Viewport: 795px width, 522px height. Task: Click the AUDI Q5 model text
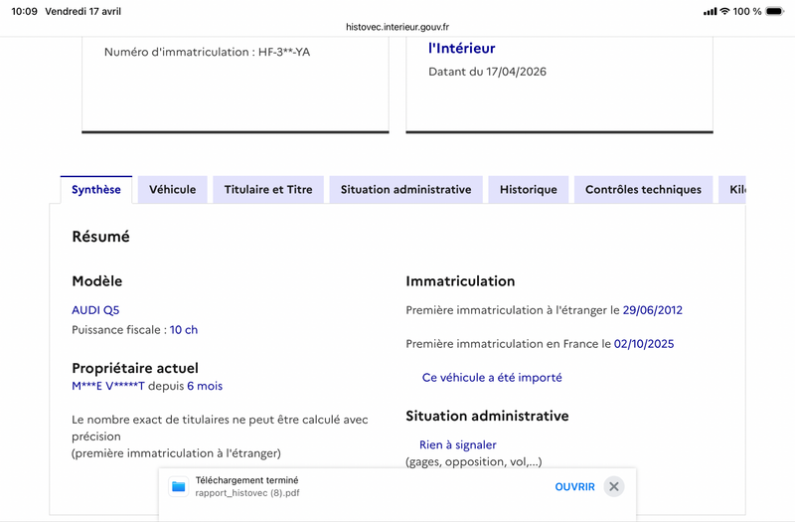(x=95, y=310)
